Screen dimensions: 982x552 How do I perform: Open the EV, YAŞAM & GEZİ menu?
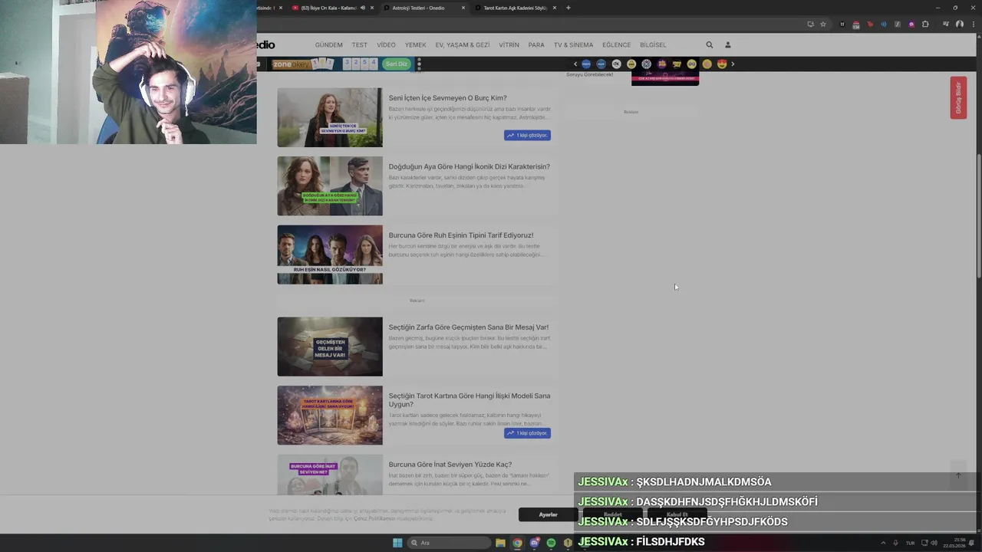click(463, 45)
